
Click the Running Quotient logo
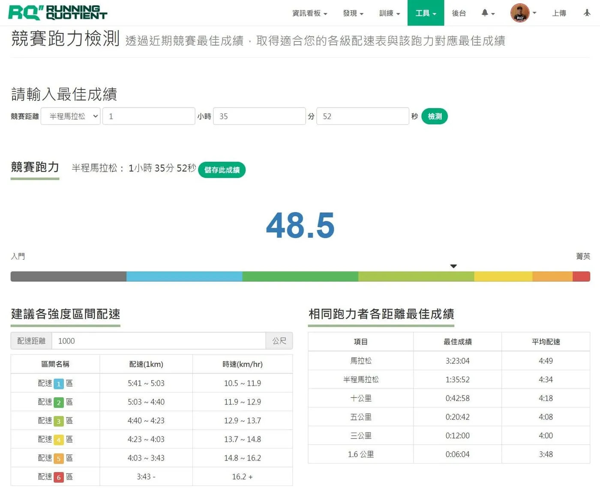(x=58, y=13)
